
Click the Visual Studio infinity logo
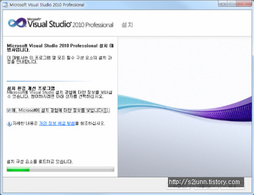pyautogui.click(x=18, y=23)
